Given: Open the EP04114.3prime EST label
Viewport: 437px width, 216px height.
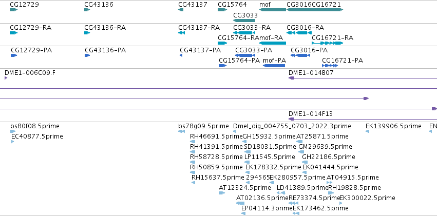Looking at the screenshot, I should tap(267, 208).
